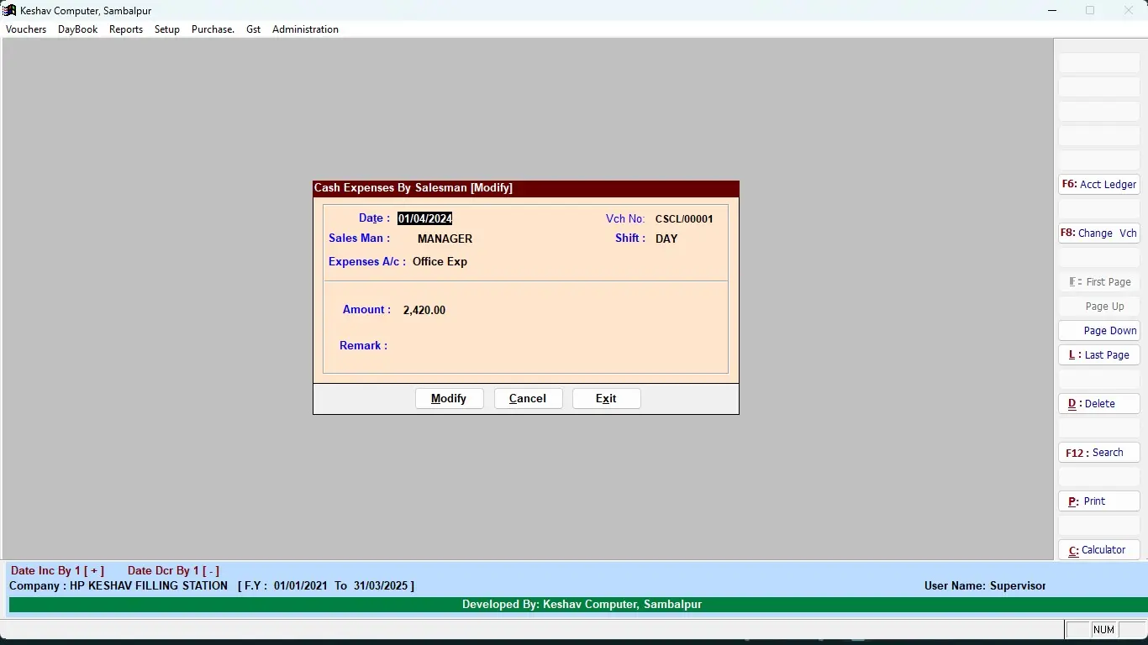1148x645 pixels.
Task: Click the Page Up button
Action: (1099, 307)
